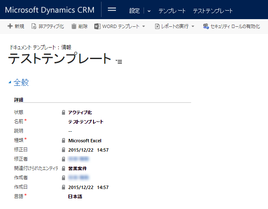Viewport: 268px width, 209px height.
Task: Click the lock icon next to 作成者
Action: pos(63,178)
